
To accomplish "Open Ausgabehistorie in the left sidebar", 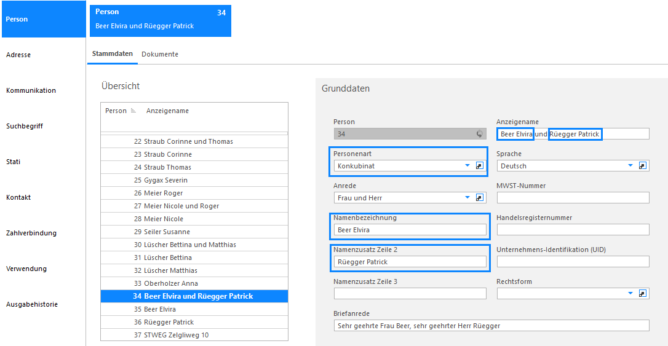I will click(32, 304).
